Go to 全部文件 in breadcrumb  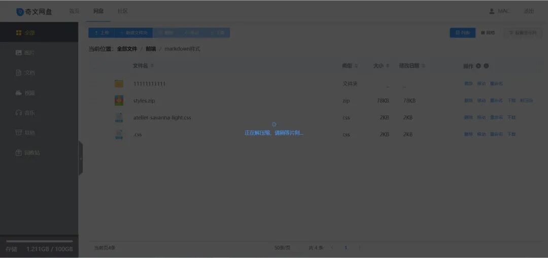point(127,49)
